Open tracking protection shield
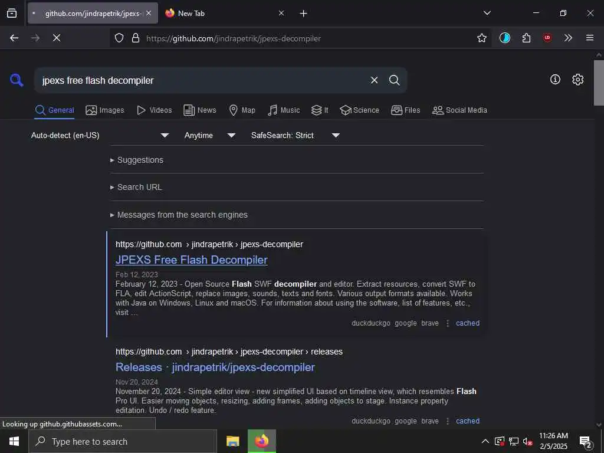Screen dimensions: 604x453 coord(119,38)
